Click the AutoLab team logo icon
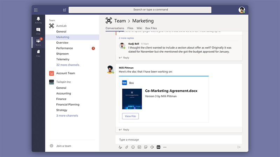The height and width of the screenshot is (157, 280). pyautogui.click(x=51, y=26)
